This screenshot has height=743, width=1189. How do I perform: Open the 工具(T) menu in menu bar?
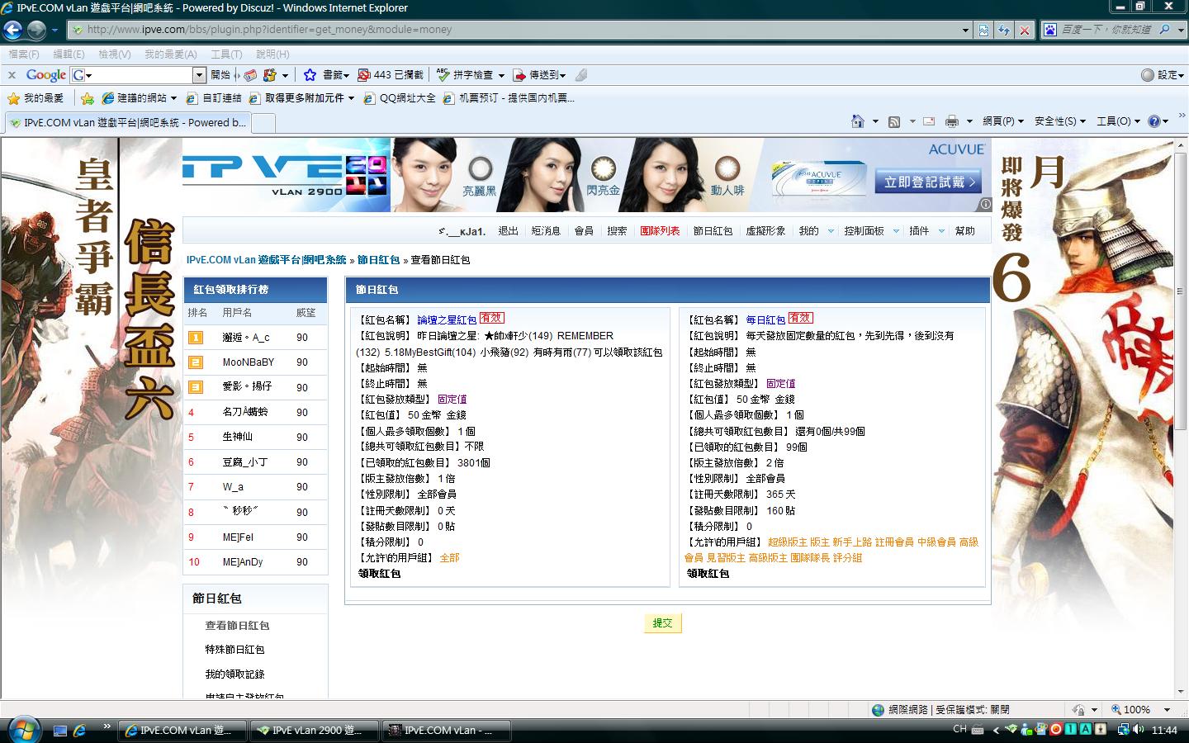point(225,54)
